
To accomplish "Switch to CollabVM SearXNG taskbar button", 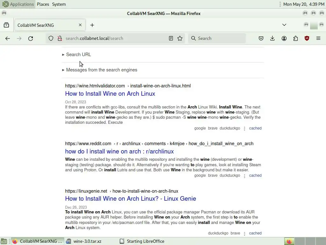I will (x=38, y=241).
